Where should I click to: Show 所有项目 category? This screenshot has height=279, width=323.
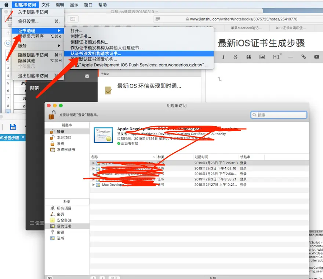(x=67, y=208)
